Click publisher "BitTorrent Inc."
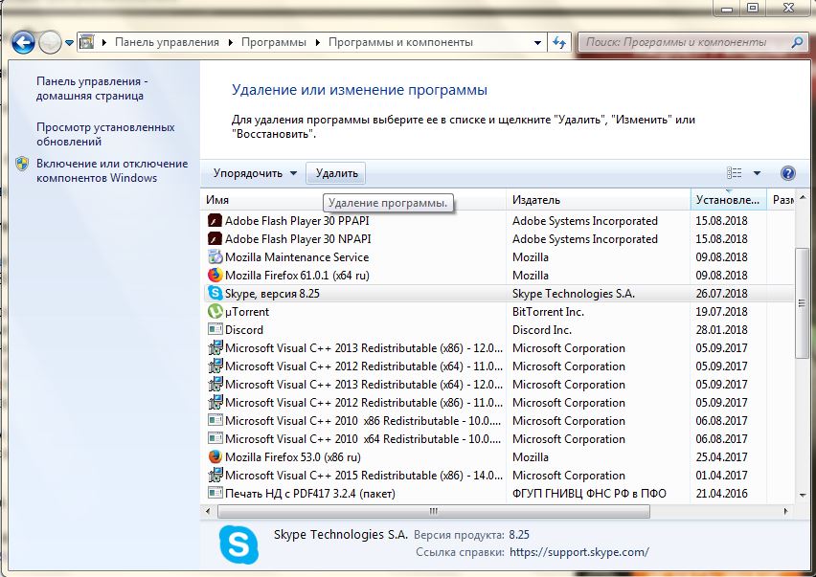This screenshot has height=577, width=816. coord(548,312)
